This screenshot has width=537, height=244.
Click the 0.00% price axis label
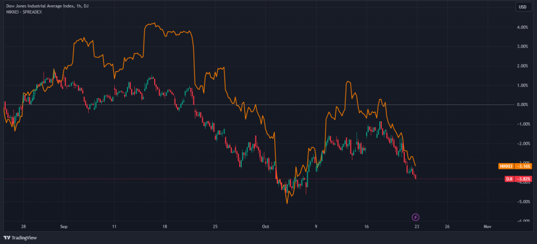point(523,104)
